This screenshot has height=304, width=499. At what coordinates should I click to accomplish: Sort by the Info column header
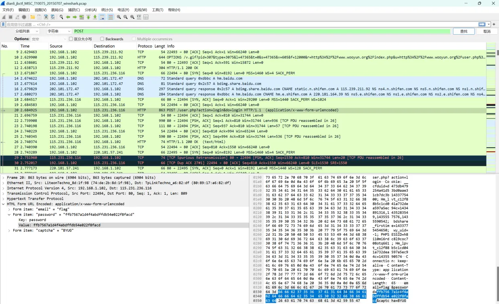click(x=326, y=46)
